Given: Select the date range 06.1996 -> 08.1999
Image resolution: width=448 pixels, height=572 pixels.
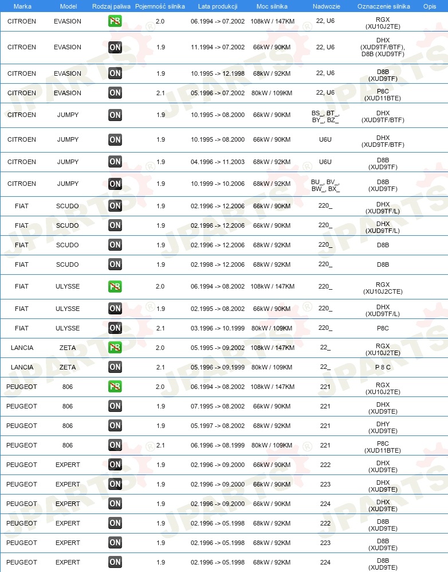Looking at the screenshot, I should (218, 445).
